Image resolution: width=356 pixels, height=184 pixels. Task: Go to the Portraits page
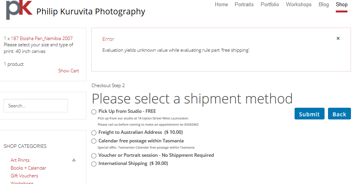point(244,5)
